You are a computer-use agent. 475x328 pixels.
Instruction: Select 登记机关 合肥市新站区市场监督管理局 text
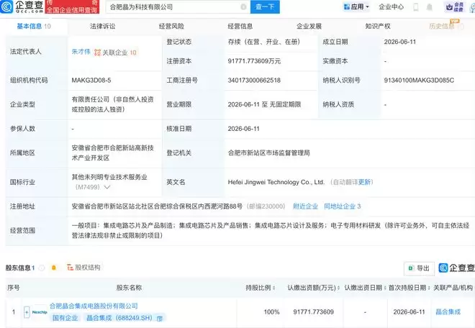pyautogui.click(x=268, y=153)
